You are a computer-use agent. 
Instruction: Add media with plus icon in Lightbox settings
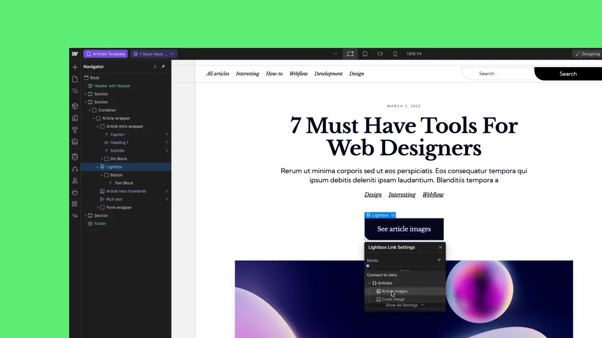point(439,260)
